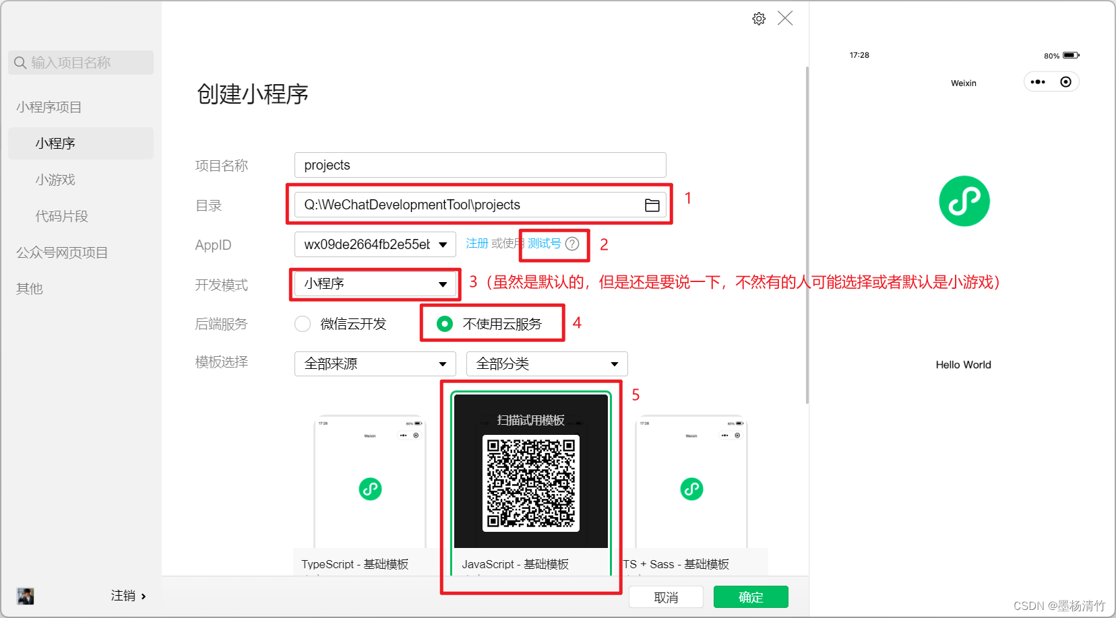1116x618 pixels.
Task: Click the green 确定 button
Action: pos(751,597)
